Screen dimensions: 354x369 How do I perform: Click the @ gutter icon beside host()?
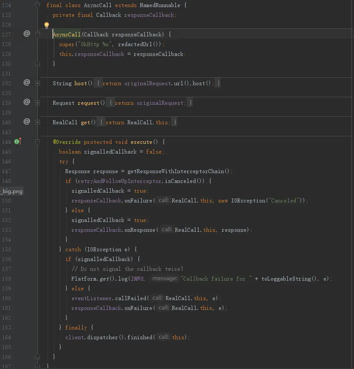point(27,82)
